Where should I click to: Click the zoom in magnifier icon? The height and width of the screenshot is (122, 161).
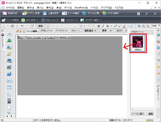click(x=139, y=26)
